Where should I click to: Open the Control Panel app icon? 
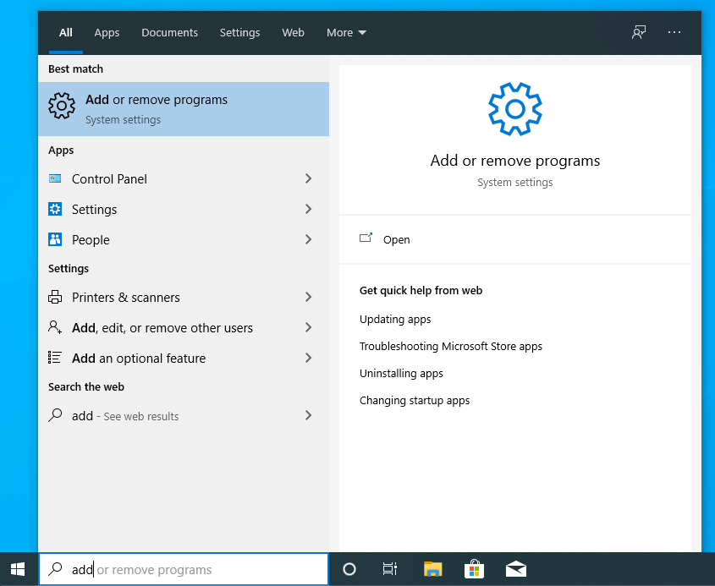[55, 178]
